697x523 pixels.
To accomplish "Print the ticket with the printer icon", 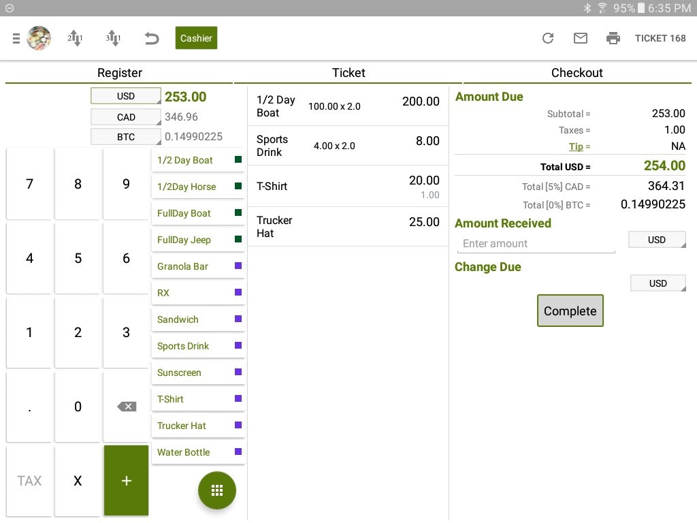I will (x=613, y=38).
